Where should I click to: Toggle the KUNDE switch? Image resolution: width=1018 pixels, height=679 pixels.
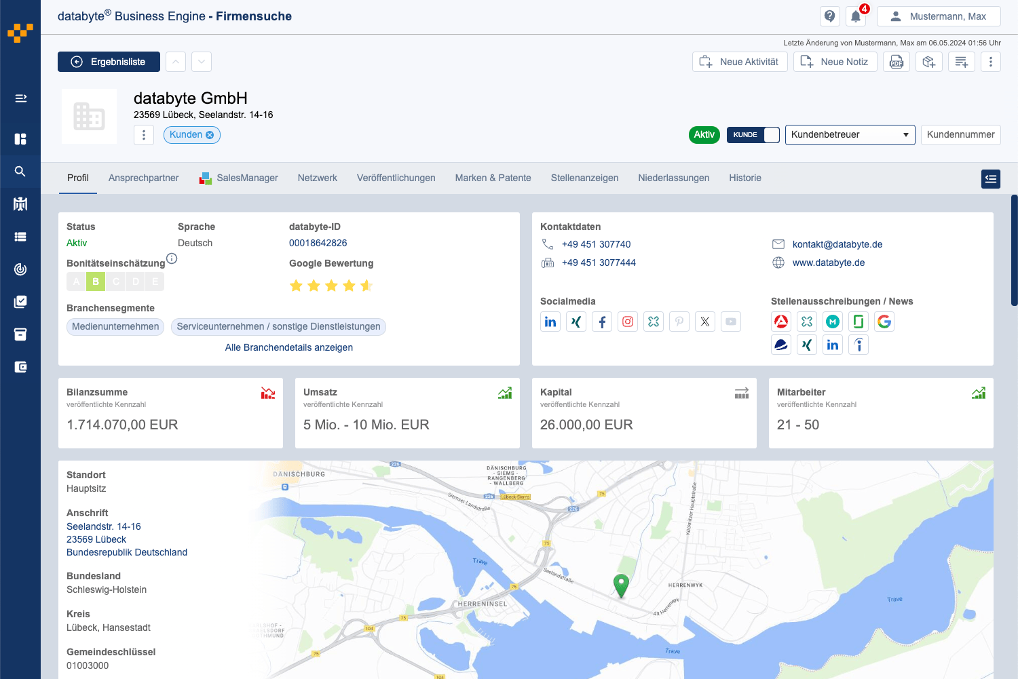click(753, 134)
